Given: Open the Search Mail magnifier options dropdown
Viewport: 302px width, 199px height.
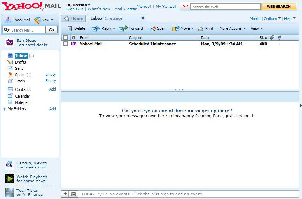Looking at the screenshot, I should (x=7, y=30).
